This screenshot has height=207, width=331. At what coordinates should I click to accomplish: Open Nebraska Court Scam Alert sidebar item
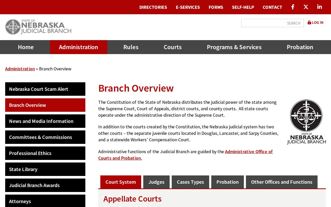pyautogui.click(x=45, y=89)
